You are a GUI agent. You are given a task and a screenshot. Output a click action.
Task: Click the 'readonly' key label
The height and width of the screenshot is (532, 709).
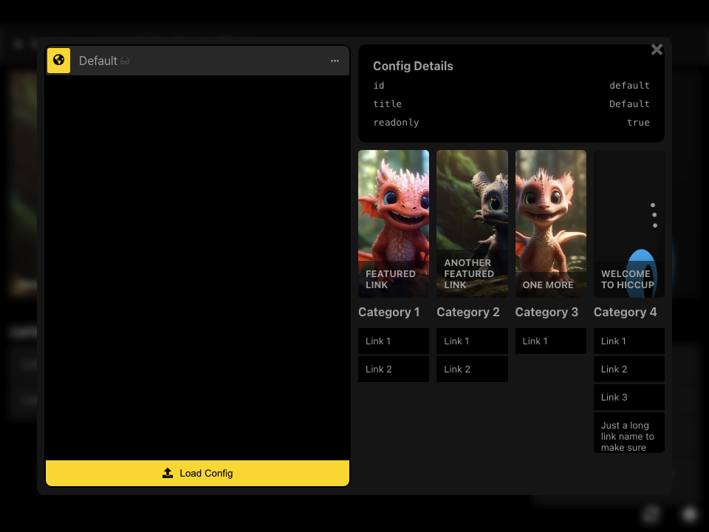396,123
